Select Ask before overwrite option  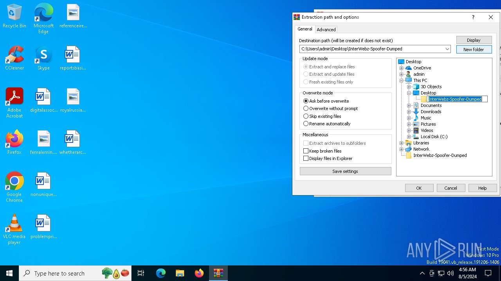point(326,101)
